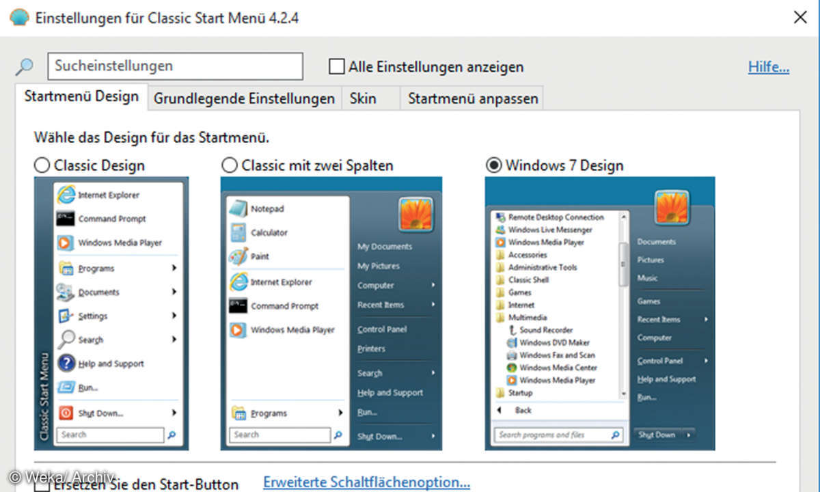Select the Classic Design radio button
The image size is (820, 492).
click(x=42, y=165)
